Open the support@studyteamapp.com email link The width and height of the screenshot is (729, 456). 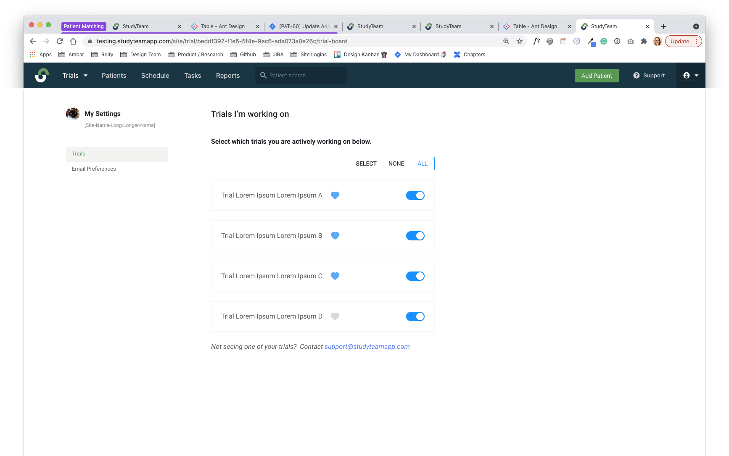[367, 347]
